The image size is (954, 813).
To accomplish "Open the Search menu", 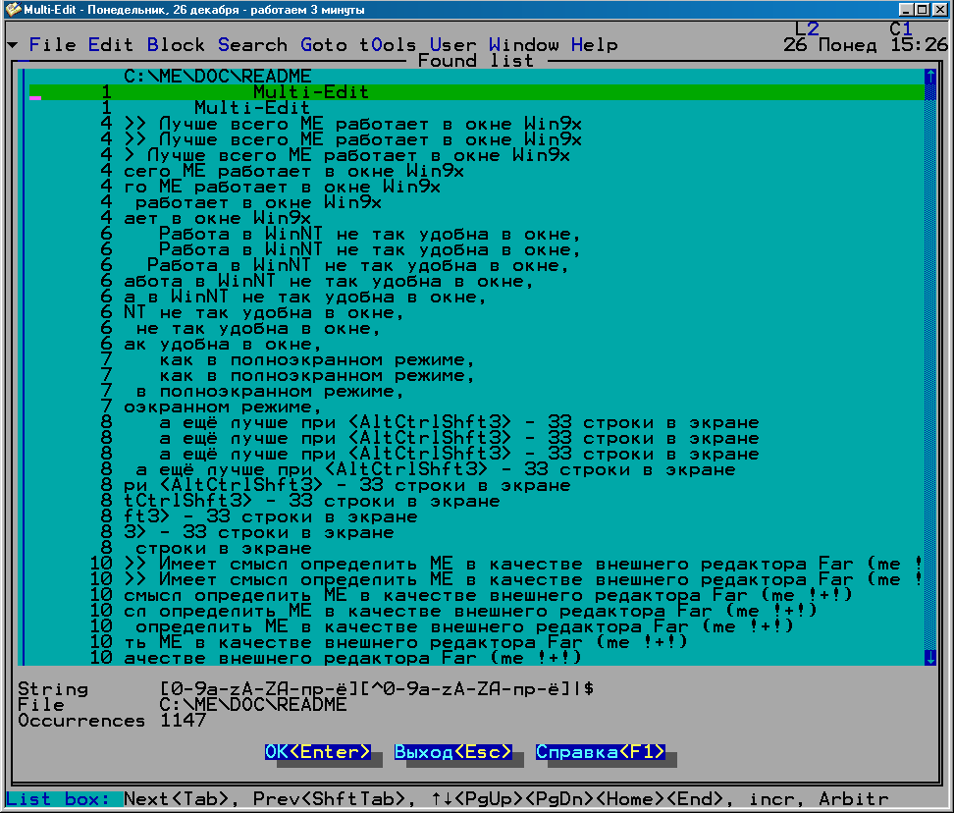I will point(252,45).
